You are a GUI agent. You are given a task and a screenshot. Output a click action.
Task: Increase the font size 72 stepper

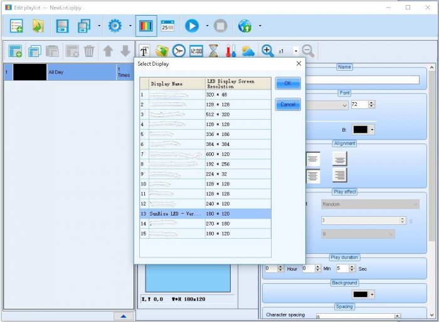click(x=373, y=102)
